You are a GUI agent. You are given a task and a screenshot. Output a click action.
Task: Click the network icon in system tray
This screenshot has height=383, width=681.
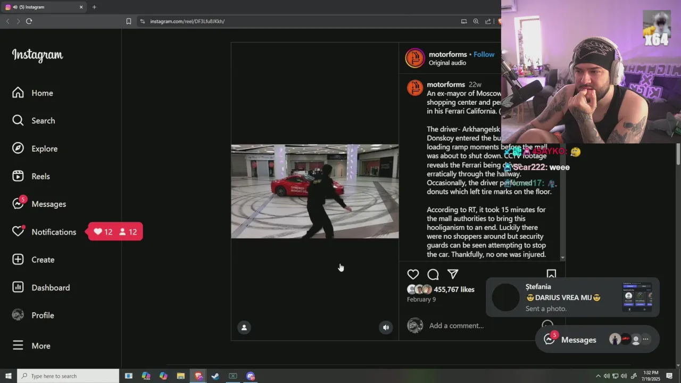(x=615, y=376)
